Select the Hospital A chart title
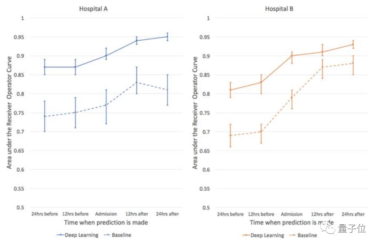Image resolution: width=378 pixels, height=245 pixels. [93, 9]
